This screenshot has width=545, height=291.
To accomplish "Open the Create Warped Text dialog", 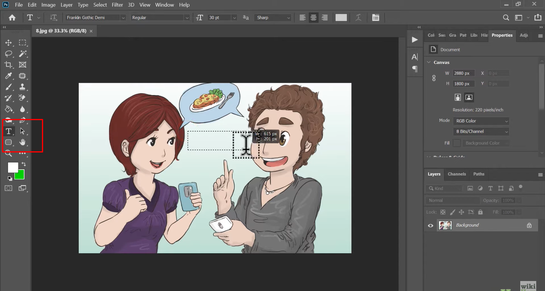I will [358, 18].
